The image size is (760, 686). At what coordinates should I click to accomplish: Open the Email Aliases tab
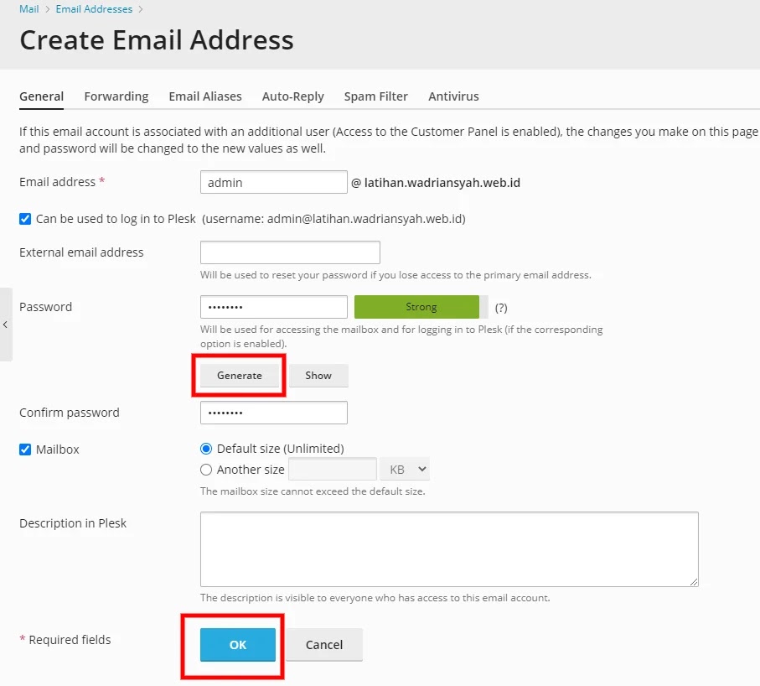(205, 96)
